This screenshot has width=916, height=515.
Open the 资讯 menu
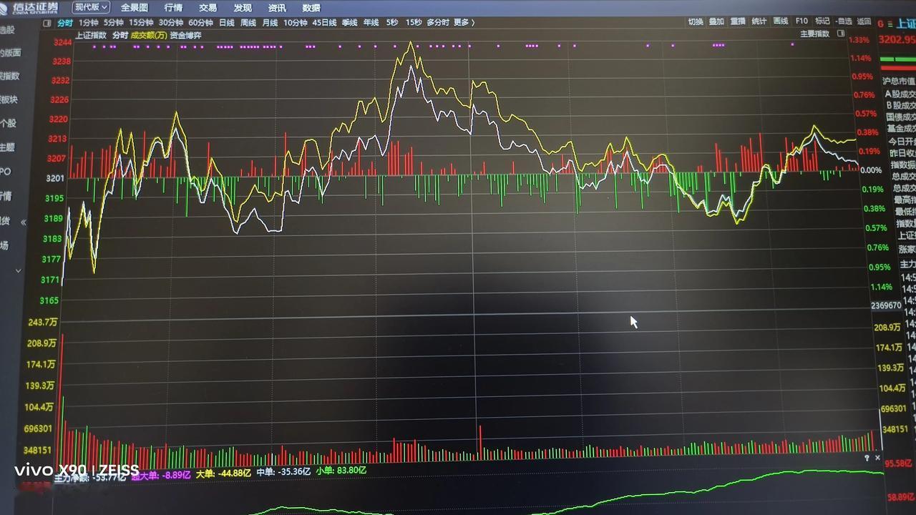point(277,8)
